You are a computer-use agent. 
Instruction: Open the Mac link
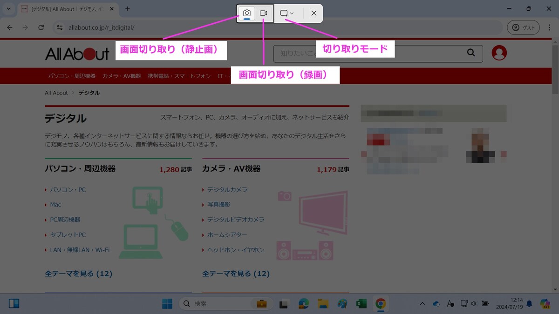coord(55,205)
